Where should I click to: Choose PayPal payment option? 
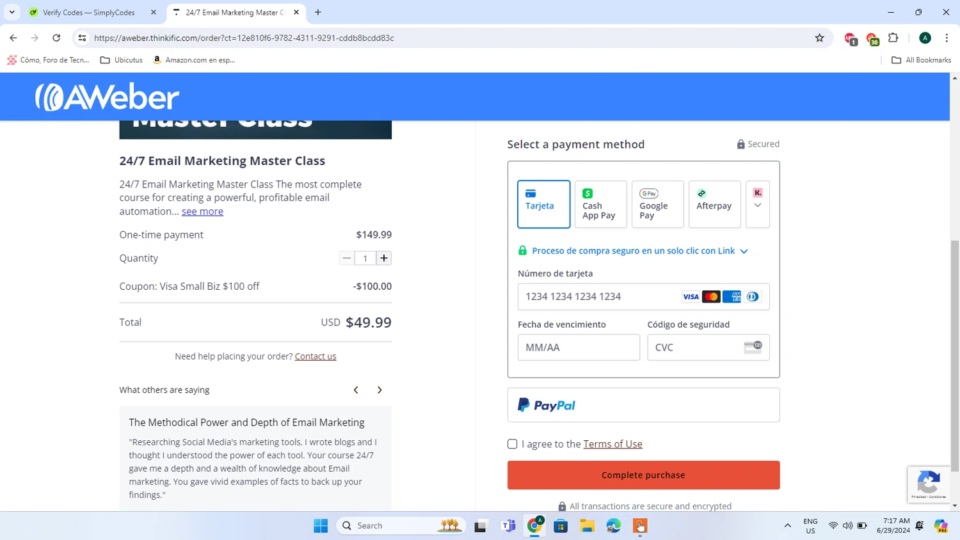(643, 405)
